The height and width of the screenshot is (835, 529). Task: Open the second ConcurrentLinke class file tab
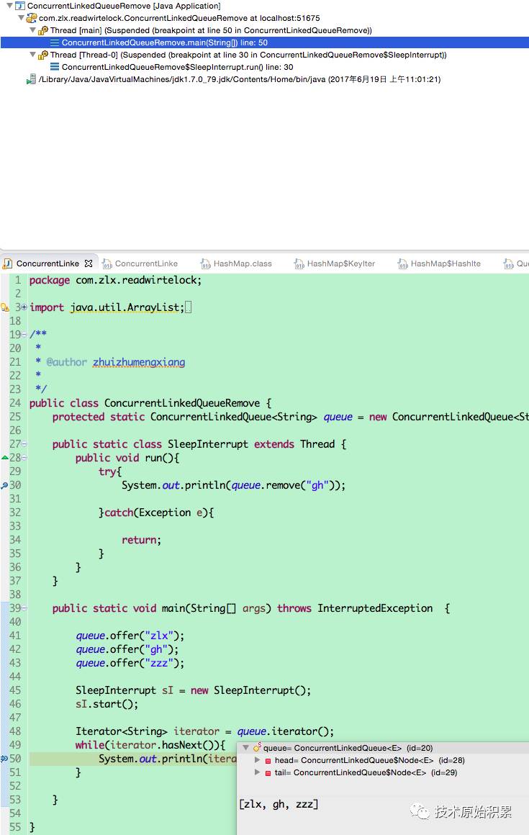[146, 263]
